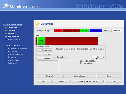Select Language step in sidebar
Image resolution: width=126 pixels, height=94 pixels.
click(12, 28)
